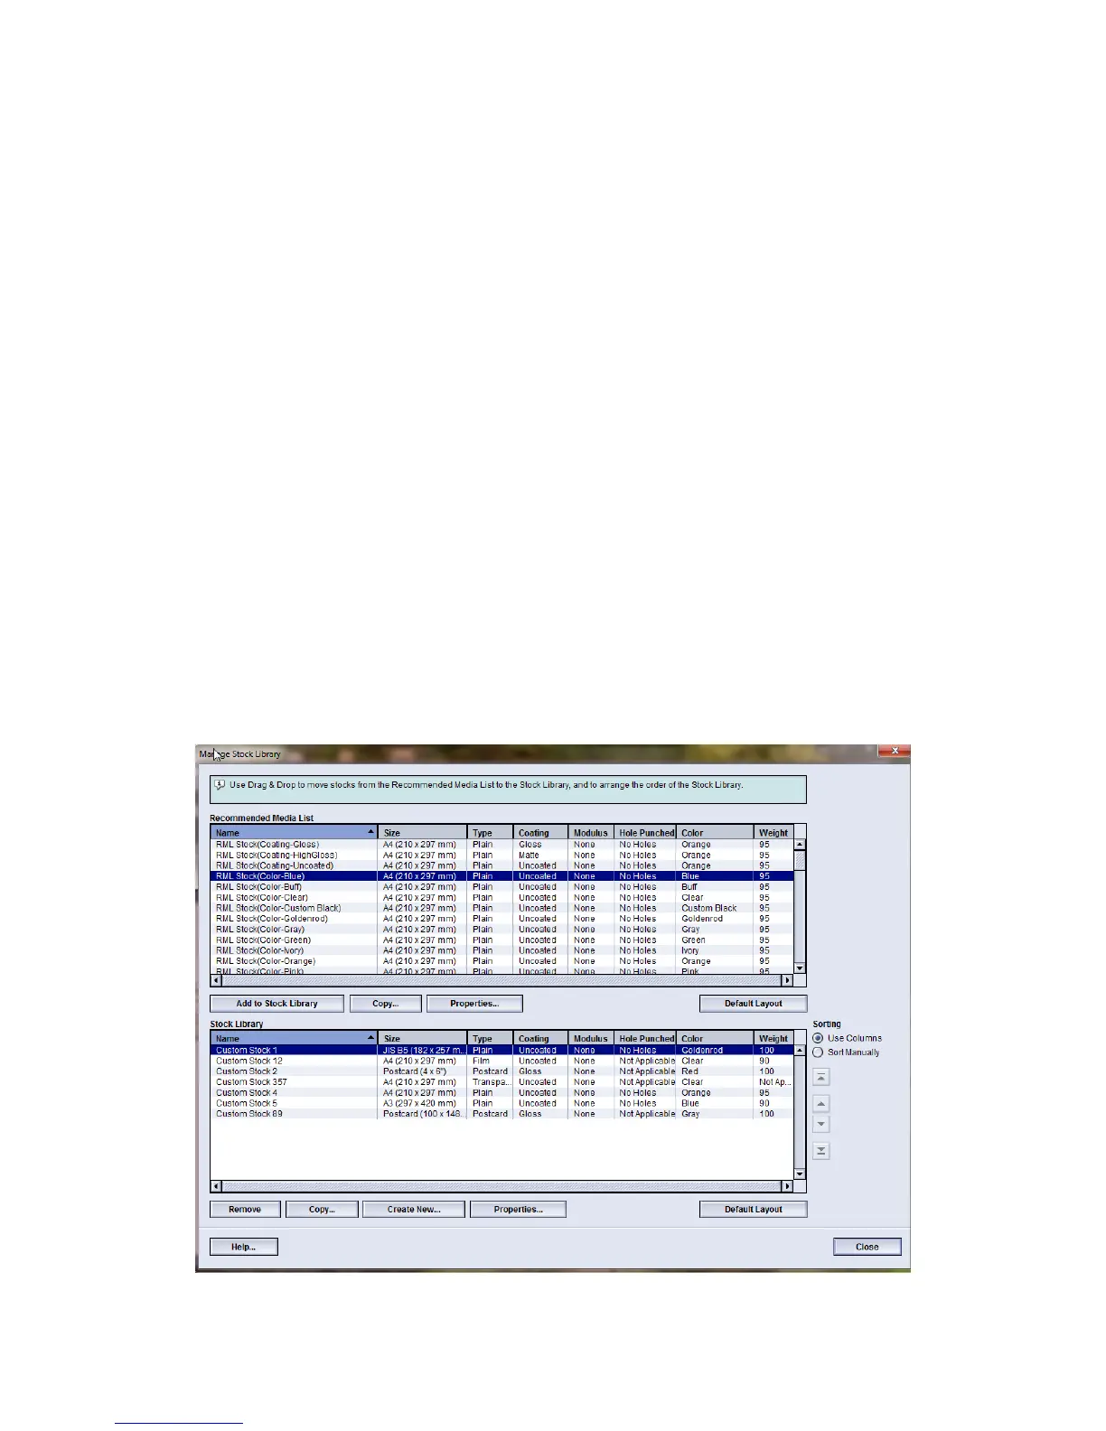Screen dimensions: 1106x1431
Task: Sort Stock Library by Color column
Action: [x=715, y=1039]
